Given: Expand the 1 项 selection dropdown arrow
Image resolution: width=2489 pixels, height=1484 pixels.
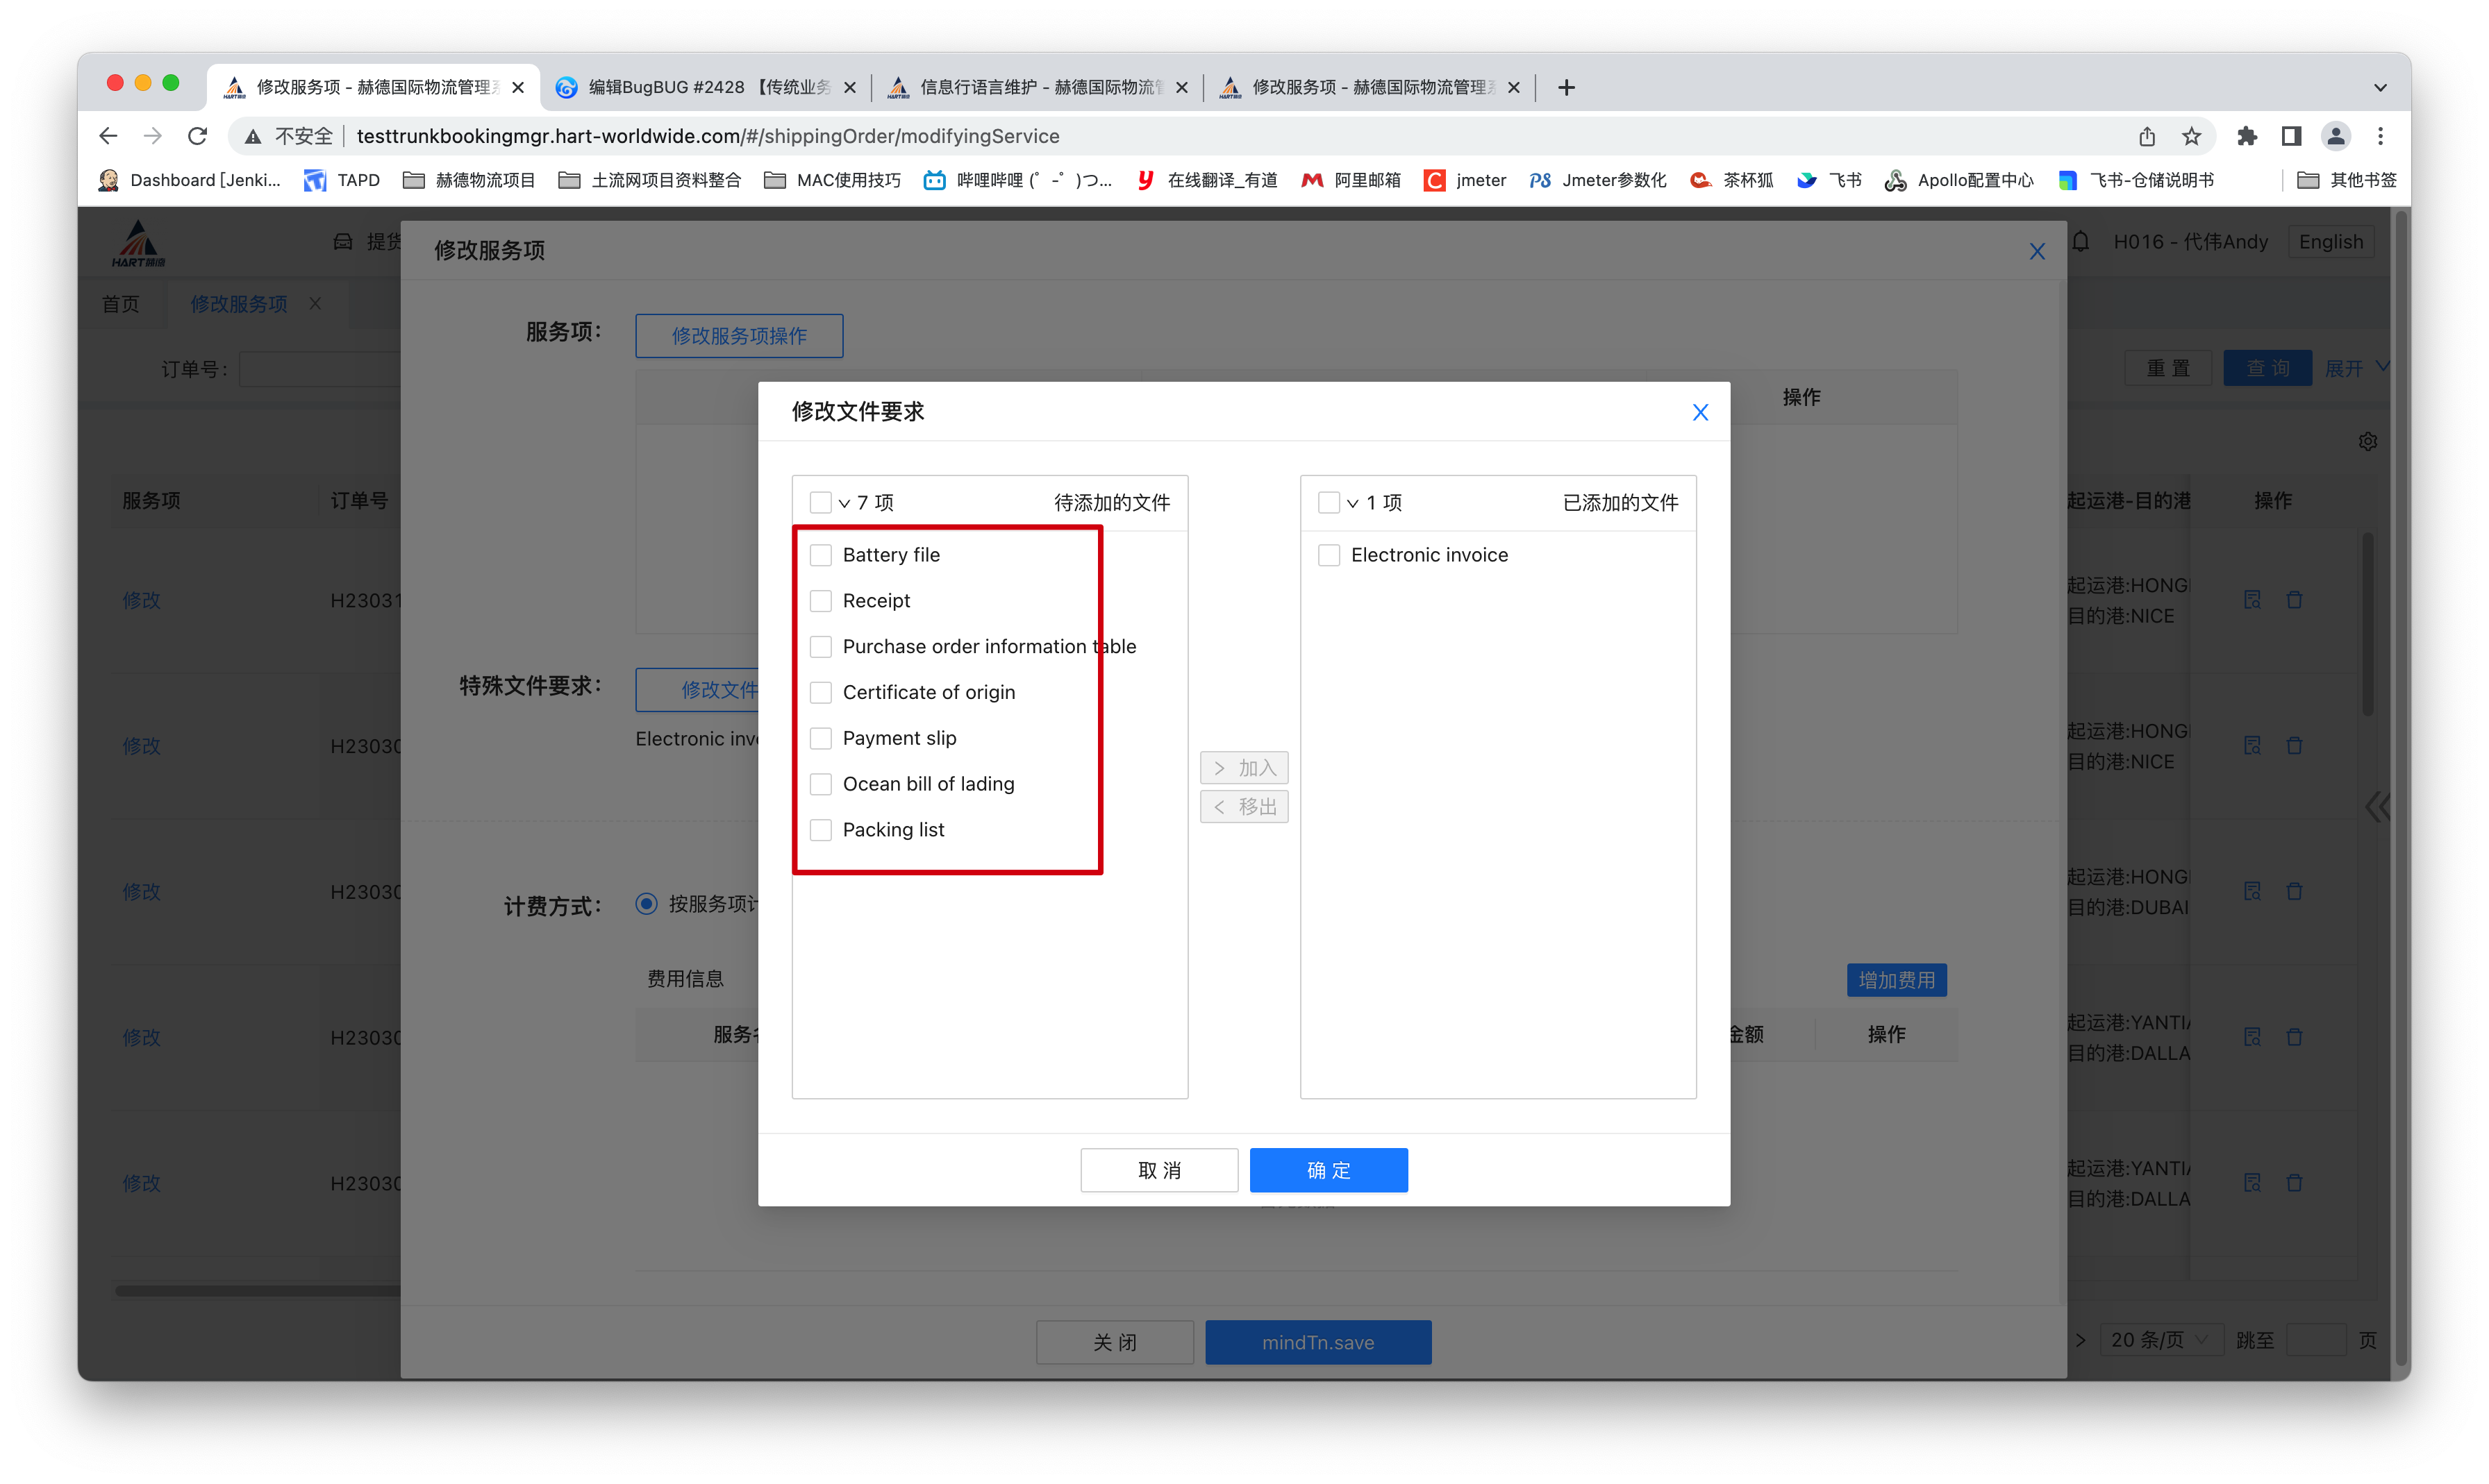Looking at the screenshot, I should click(1353, 503).
